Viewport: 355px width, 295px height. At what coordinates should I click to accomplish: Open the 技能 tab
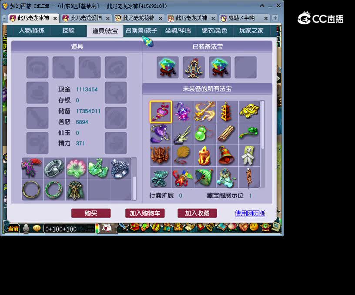click(68, 31)
